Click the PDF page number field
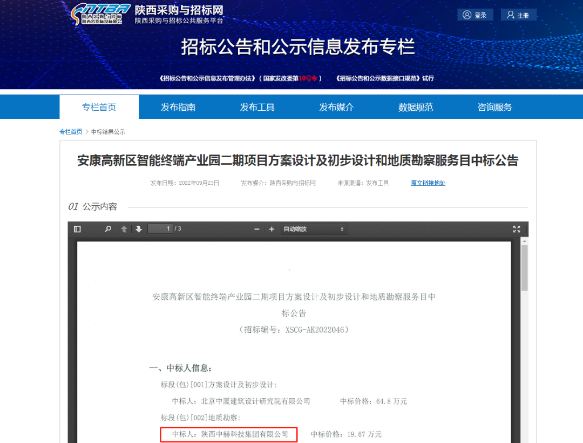Image resolution: width=583 pixels, height=443 pixels. point(161,229)
